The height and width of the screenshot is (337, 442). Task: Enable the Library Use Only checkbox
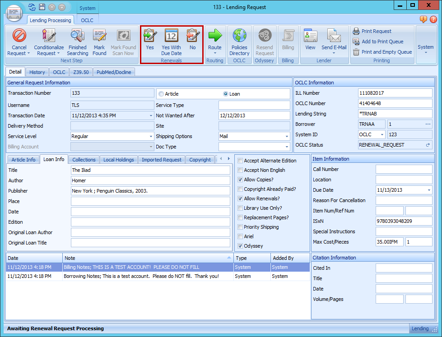pos(240,208)
